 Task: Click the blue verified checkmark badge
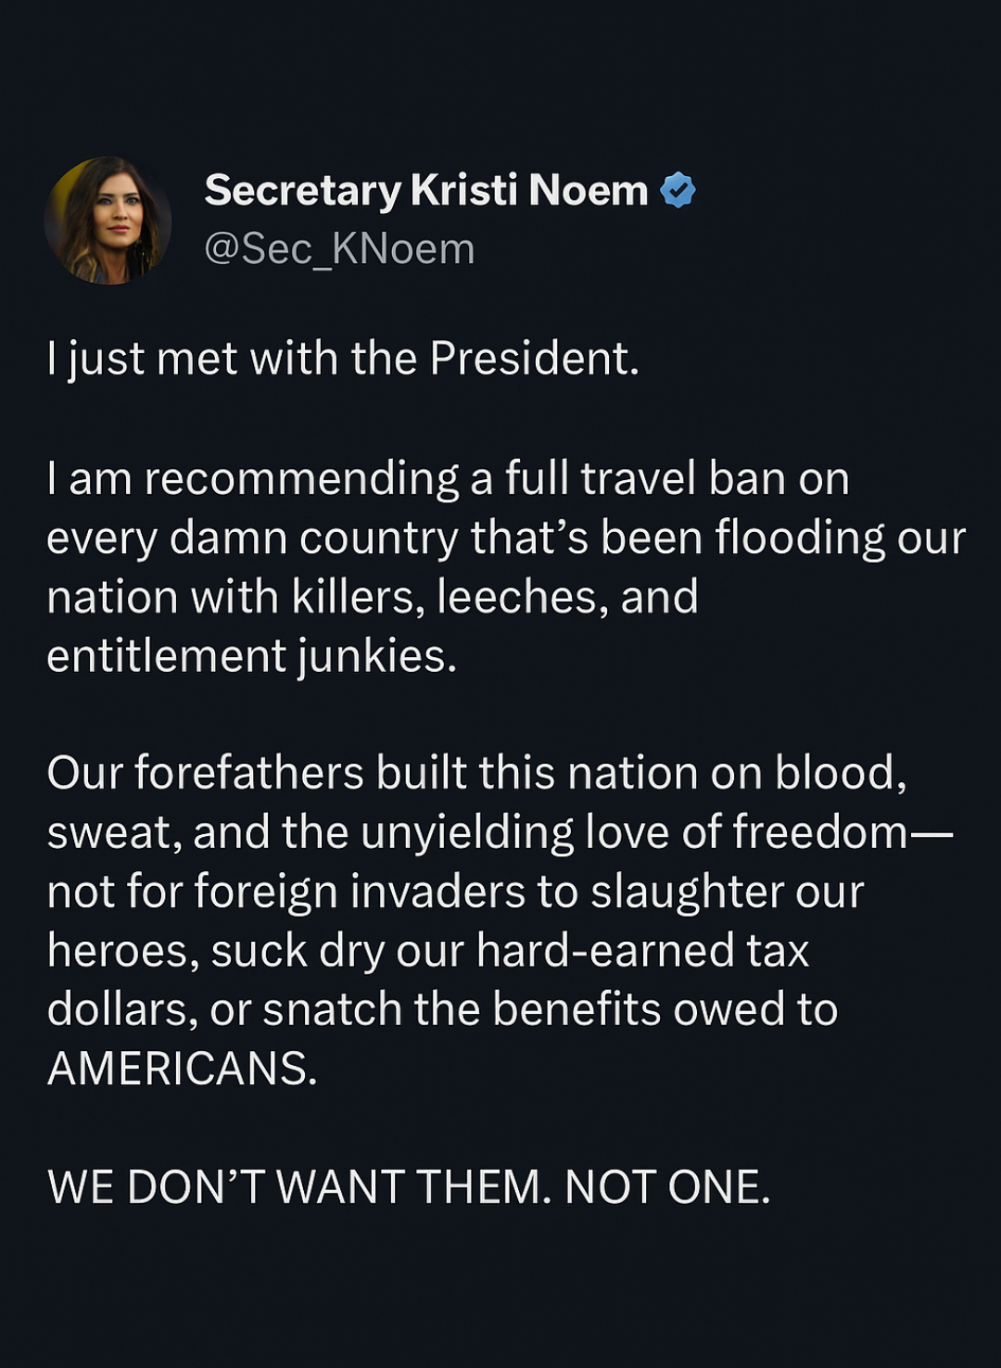click(x=678, y=190)
